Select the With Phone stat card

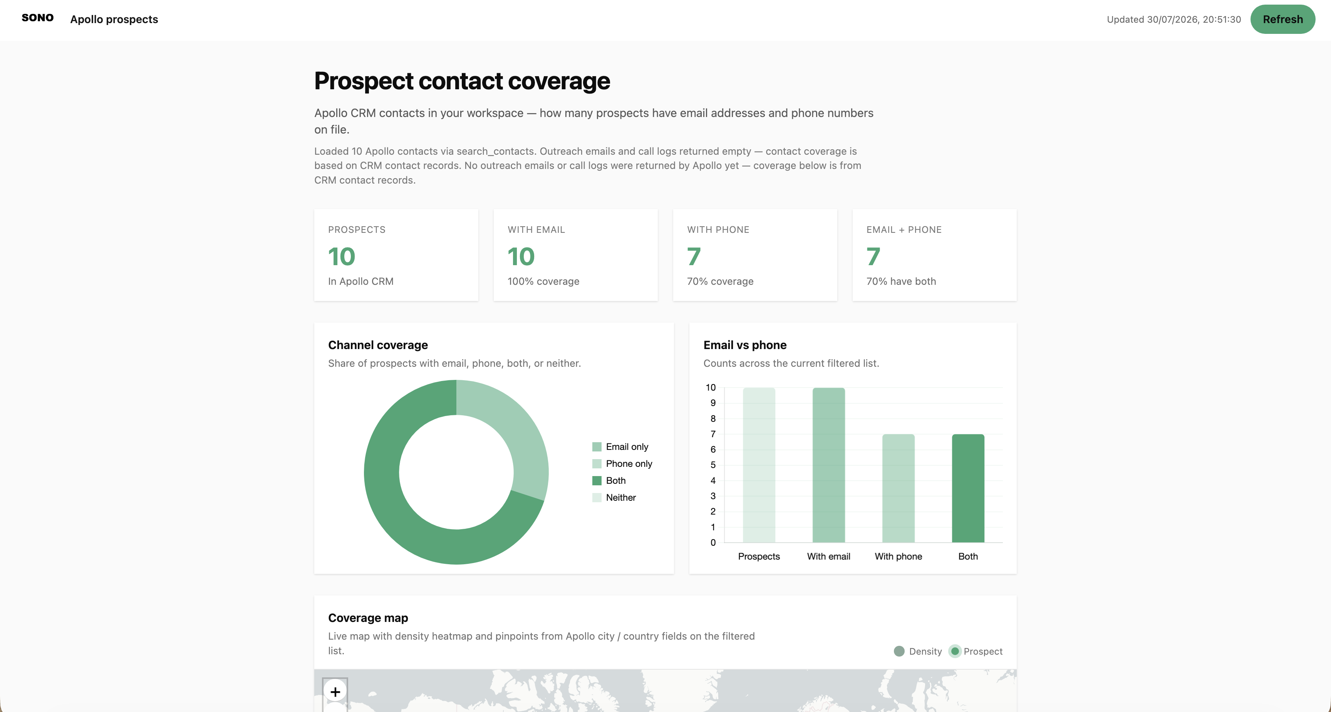click(755, 255)
